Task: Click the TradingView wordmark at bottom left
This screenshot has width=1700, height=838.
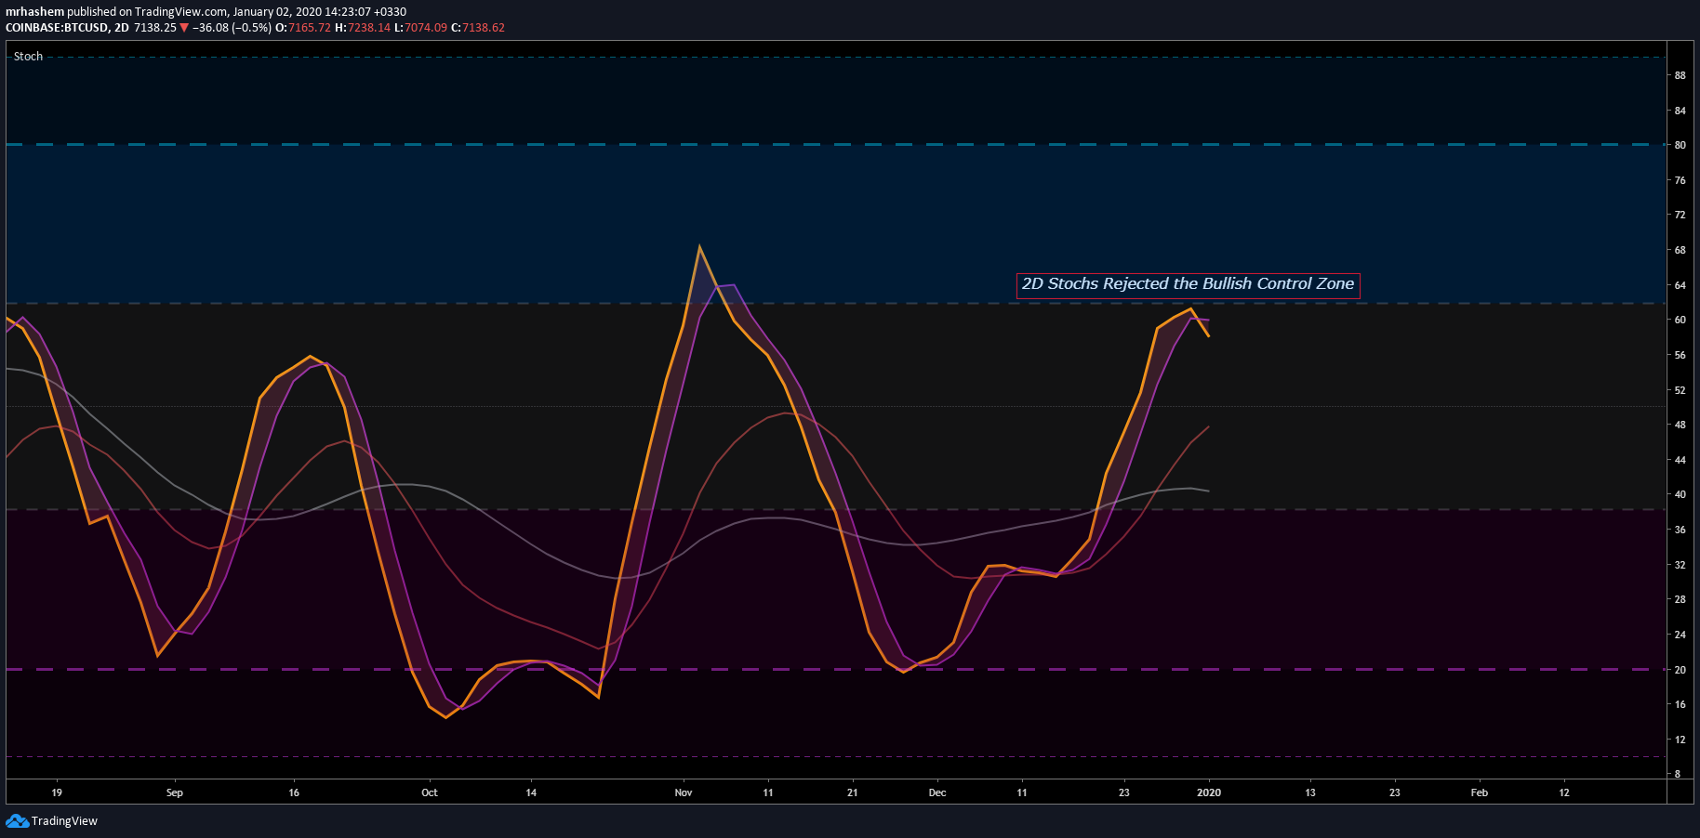Action: (x=64, y=821)
